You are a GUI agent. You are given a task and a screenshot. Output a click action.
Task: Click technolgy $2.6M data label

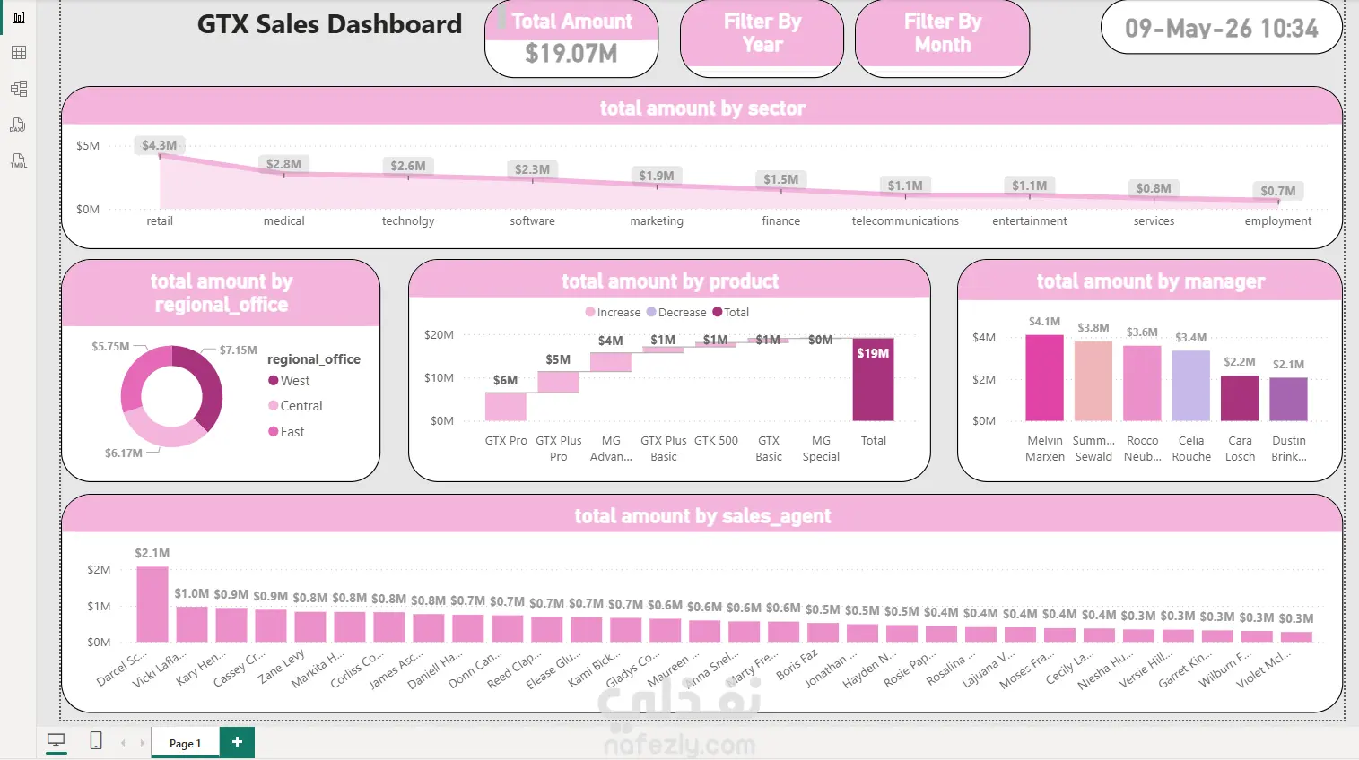[x=408, y=166]
